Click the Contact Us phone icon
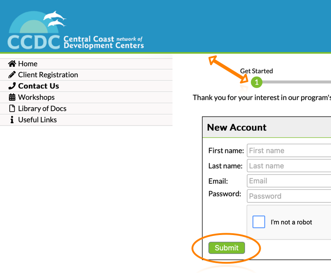This screenshot has width=331, height=273. click(x=12, y=86)
